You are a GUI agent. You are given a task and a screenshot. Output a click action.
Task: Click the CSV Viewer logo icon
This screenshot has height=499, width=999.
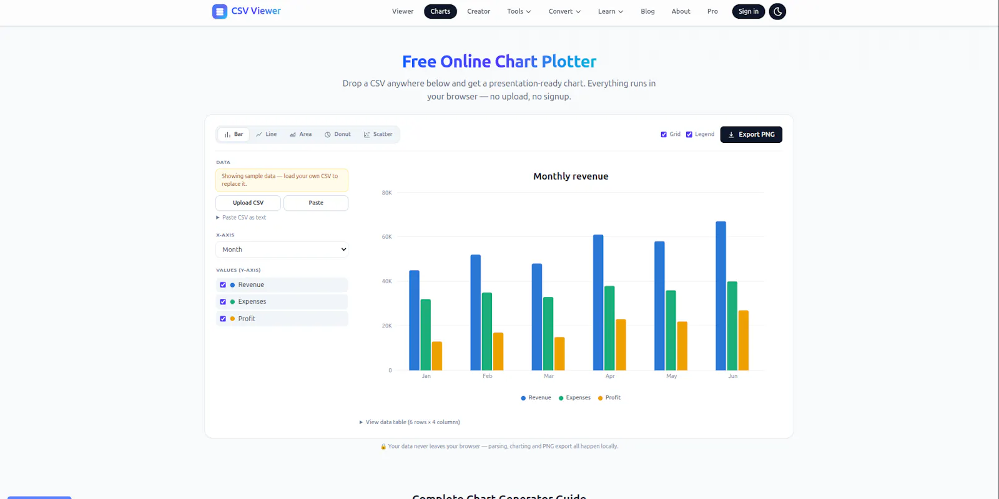tap(220, 11)
